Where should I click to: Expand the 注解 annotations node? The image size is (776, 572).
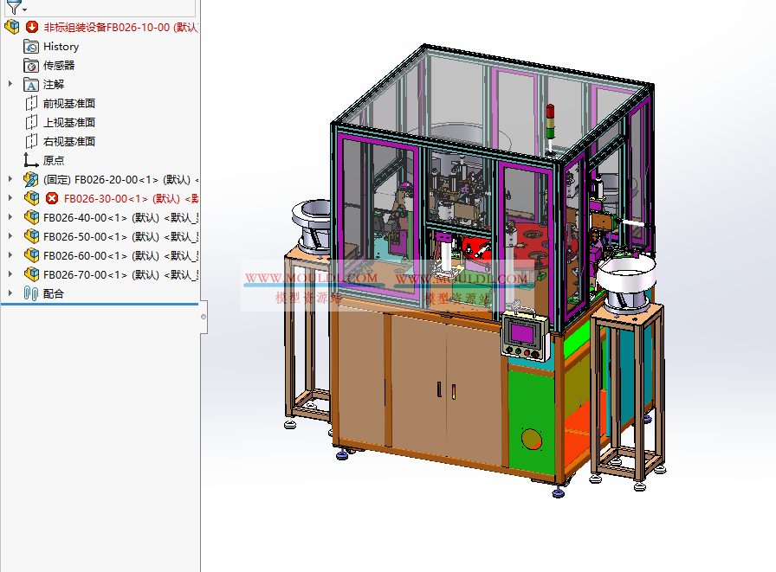(9, 84)
